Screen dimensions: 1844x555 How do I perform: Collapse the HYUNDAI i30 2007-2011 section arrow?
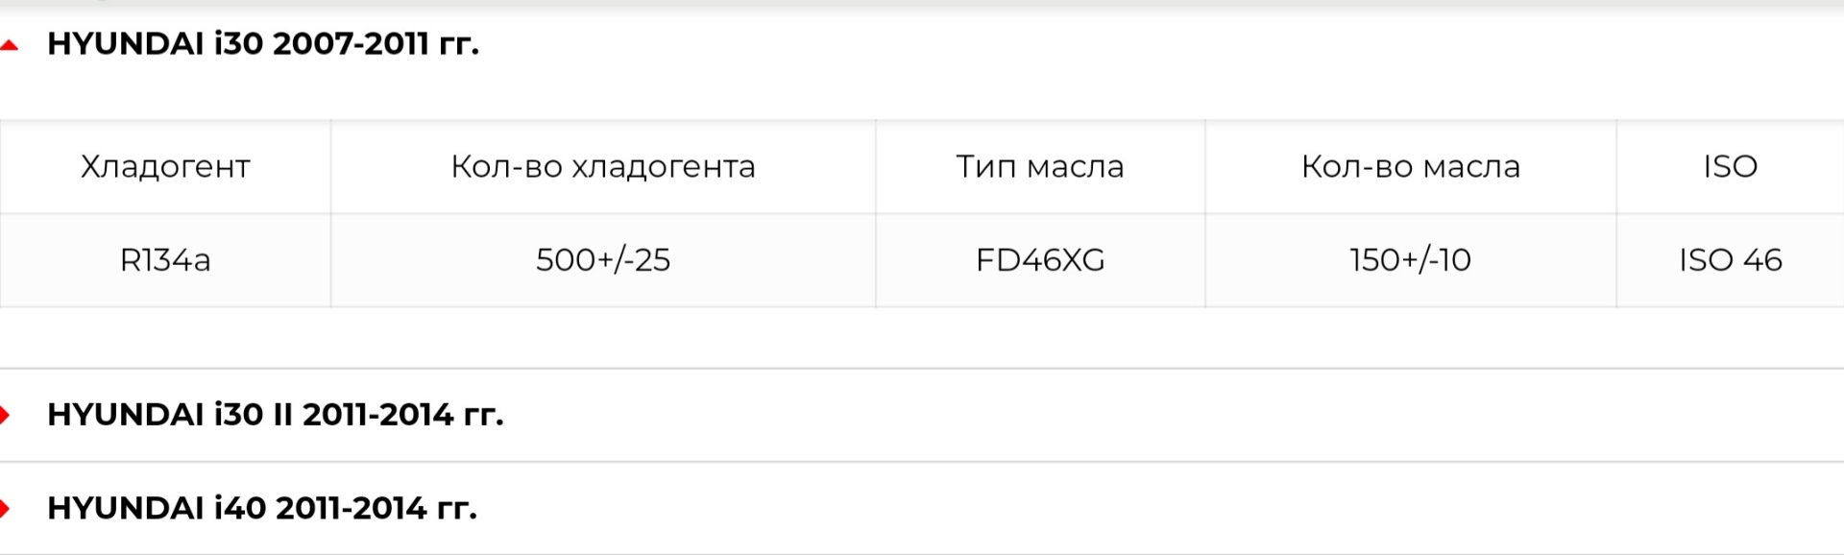click(9, 45)
